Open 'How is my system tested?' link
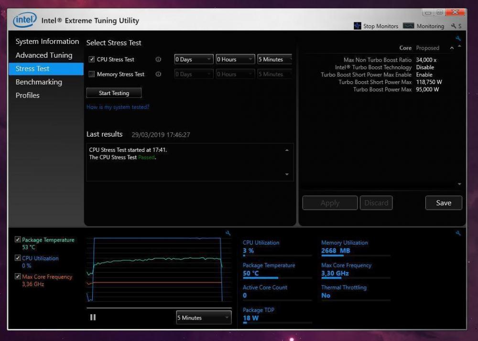The height and width of the screenshot is (341, 478). 118,107
